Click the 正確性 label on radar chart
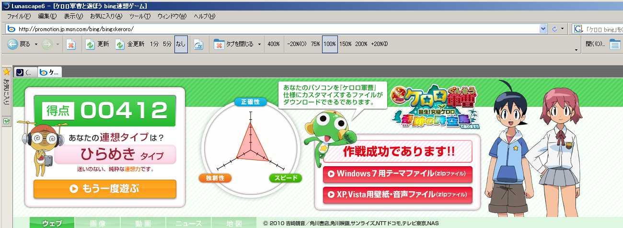 (250, 102)
